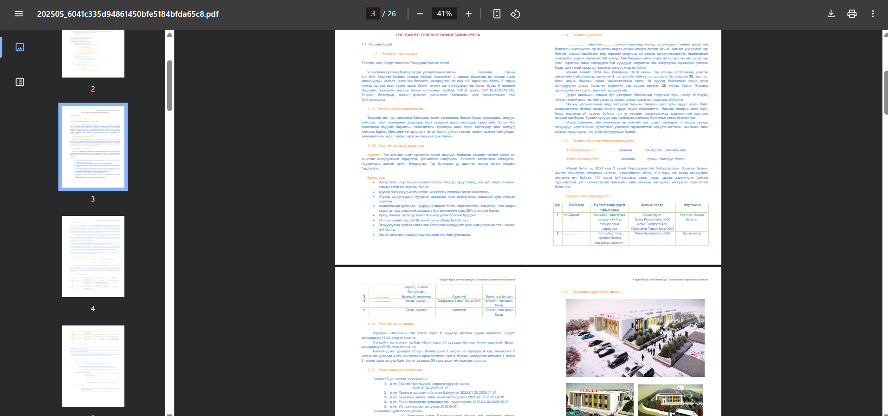Toggle fit to page button

[497, 14]
